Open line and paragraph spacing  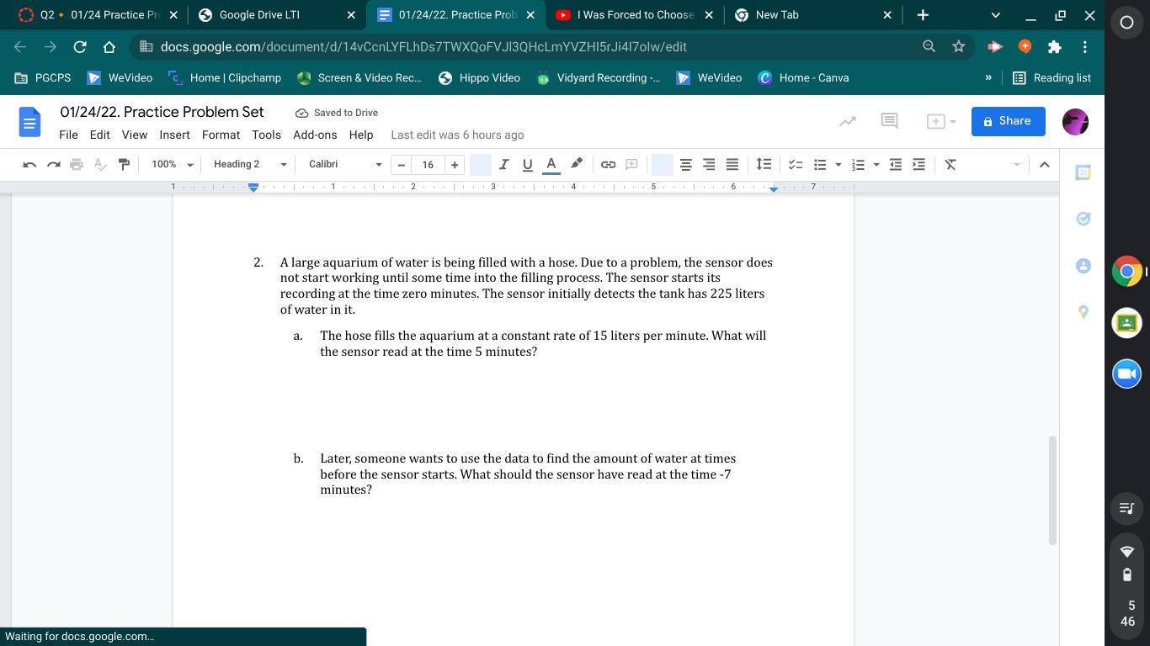pyautogui.click(x=764, y=164)
